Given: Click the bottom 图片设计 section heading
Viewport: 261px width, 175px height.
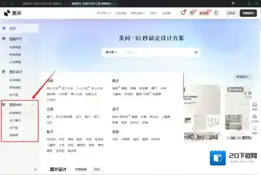Looking at the screenshot, I should 58,169.
